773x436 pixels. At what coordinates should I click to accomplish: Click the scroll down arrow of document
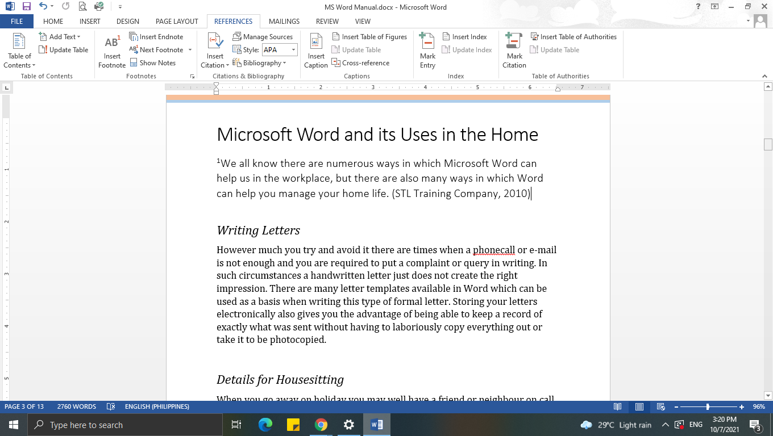coord(768,395)
